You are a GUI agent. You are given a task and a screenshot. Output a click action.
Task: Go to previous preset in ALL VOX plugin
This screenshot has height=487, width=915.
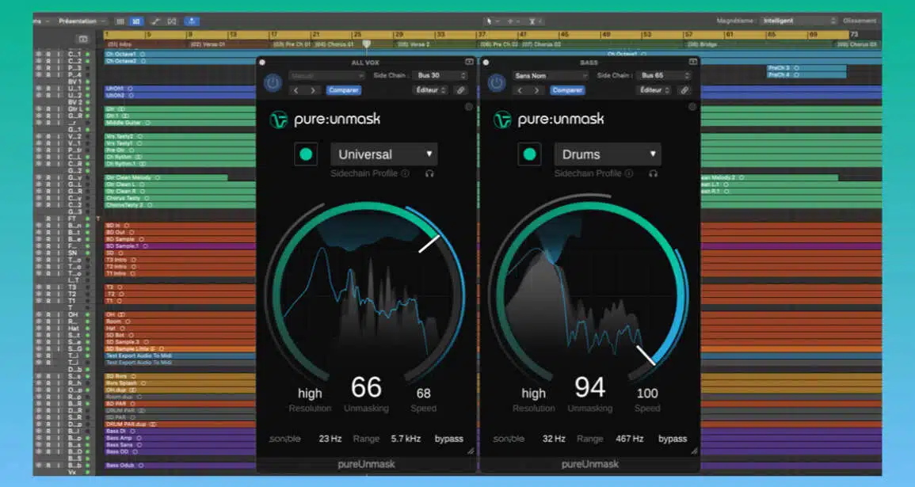pos(295,90)
